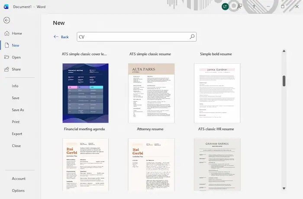The image size is (303, 199).
Task: Select the New menu item
Action: (x=16, y=45)
